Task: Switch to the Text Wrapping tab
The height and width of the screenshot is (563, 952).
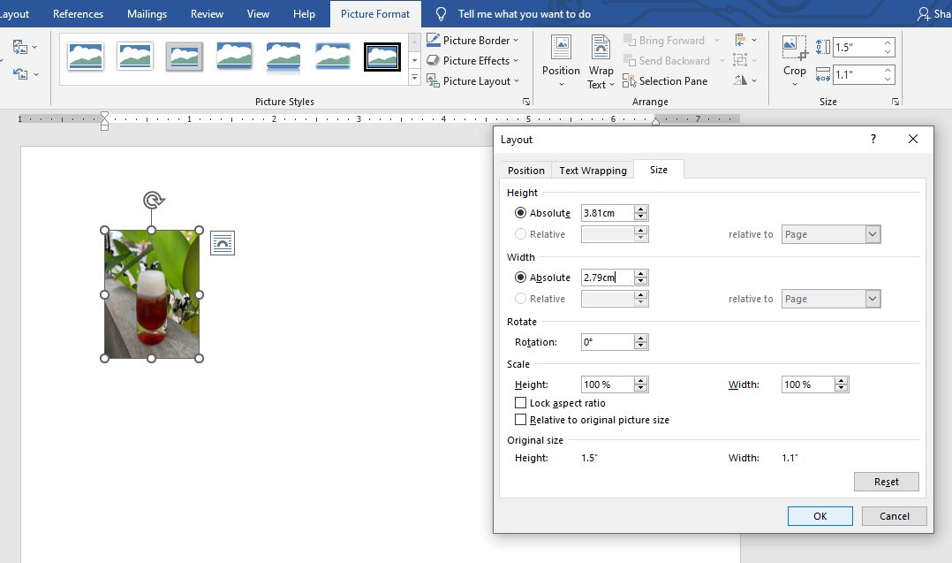Action: tap(593, 171)
